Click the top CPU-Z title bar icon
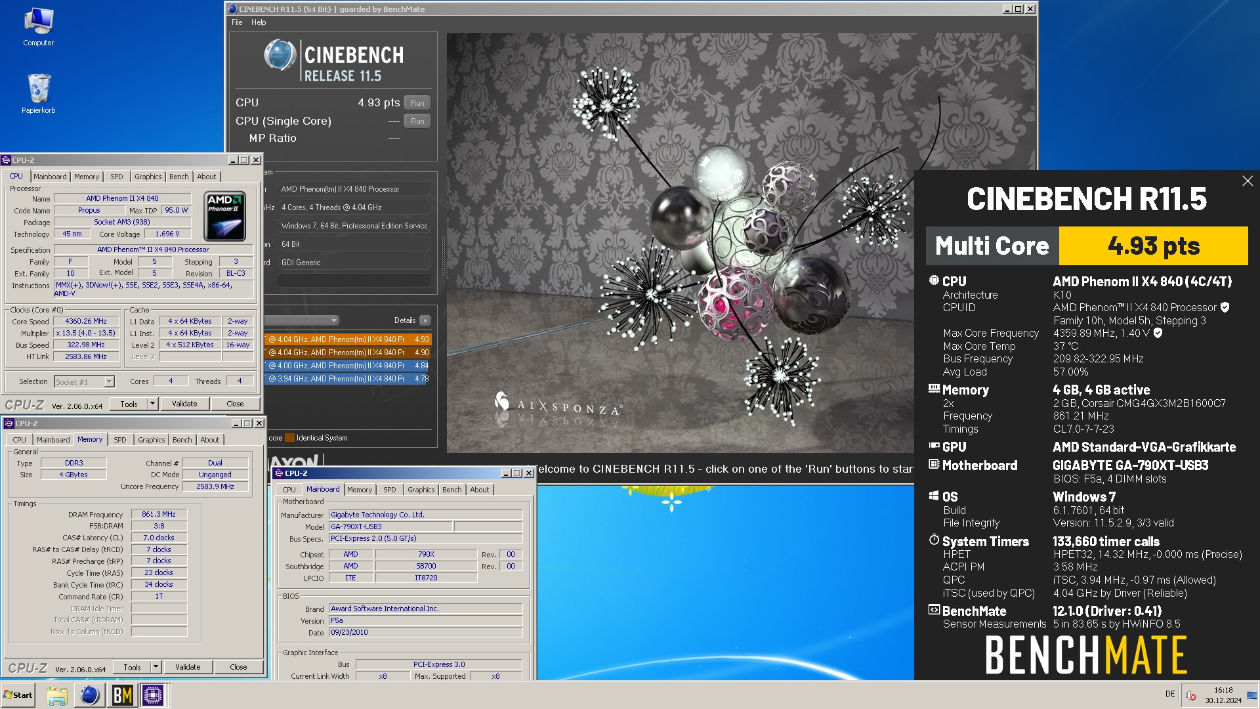 point(6,160)
